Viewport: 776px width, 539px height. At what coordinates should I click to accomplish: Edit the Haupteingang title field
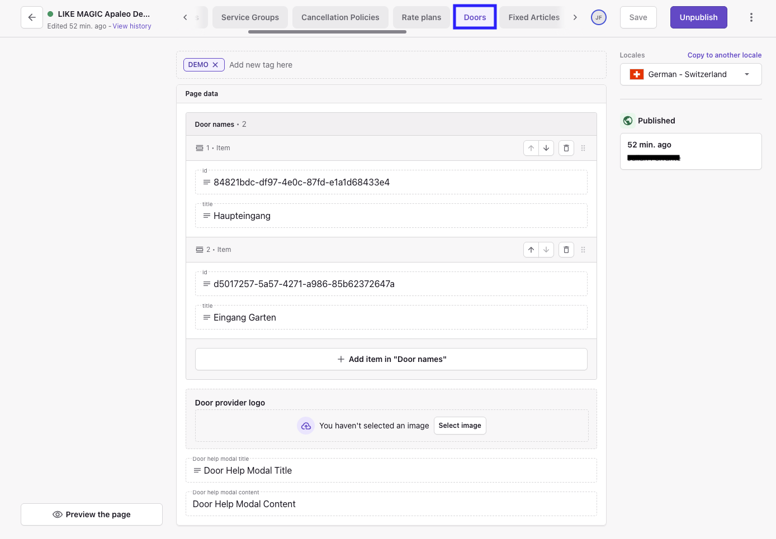(x=391, y=216)
